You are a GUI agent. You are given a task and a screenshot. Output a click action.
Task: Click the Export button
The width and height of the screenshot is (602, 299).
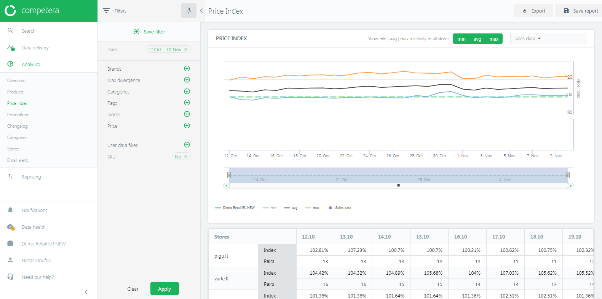point(534,11)
